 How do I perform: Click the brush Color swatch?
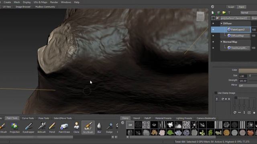click(248, 70)
